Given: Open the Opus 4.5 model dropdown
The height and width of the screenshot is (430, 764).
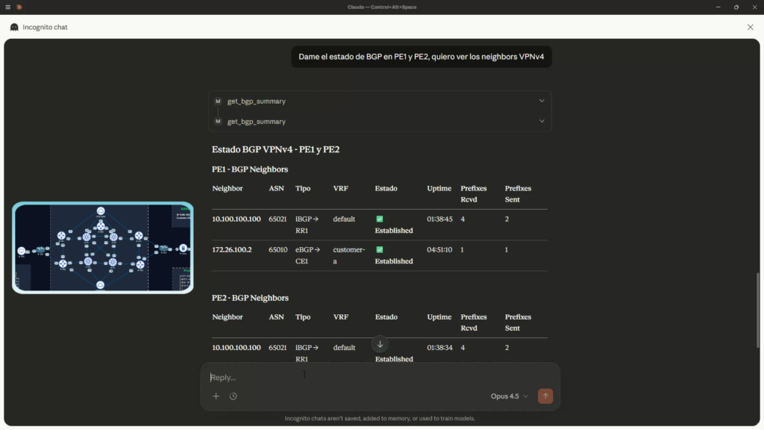Looking at the screenshot, I should click(510, 396).
